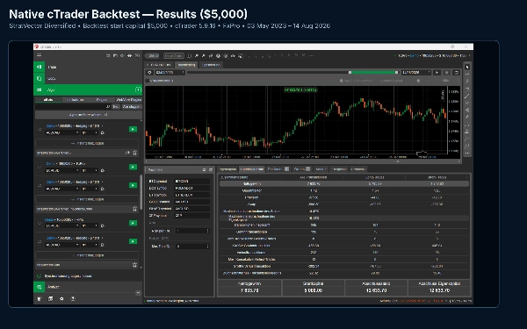The height and width of the screenshot is (329, 527).
Task: Switch to the Indicators tab
Action: pos(76,100)
